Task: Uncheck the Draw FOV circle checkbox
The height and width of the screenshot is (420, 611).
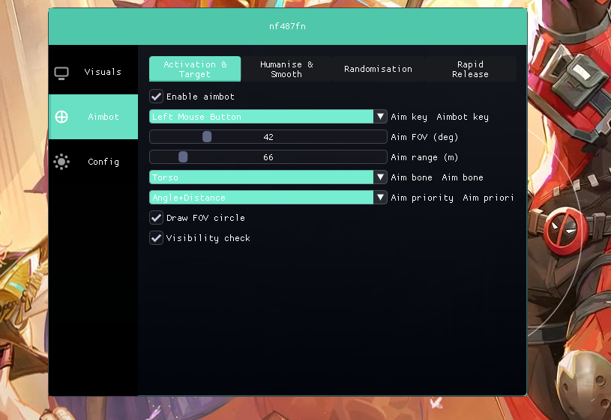Action: tap(157, 218)
